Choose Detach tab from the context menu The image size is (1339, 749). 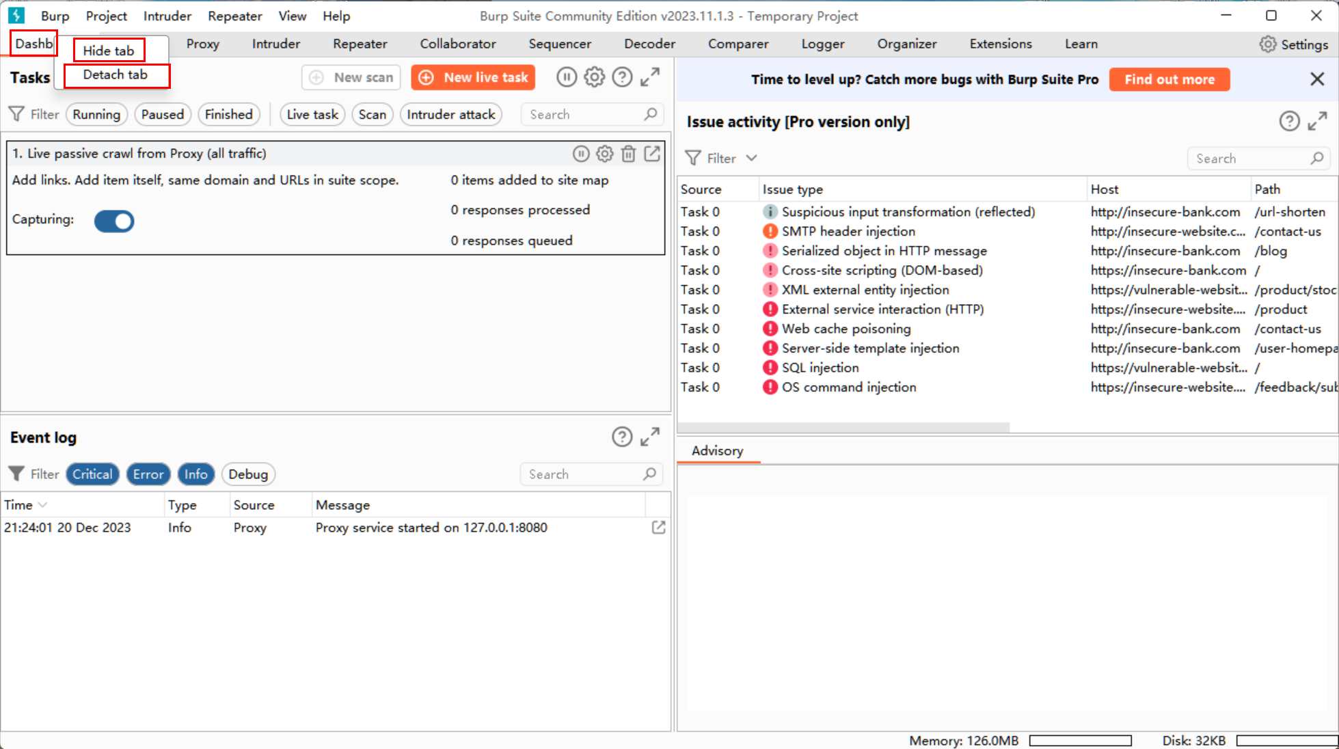(116, 74)
